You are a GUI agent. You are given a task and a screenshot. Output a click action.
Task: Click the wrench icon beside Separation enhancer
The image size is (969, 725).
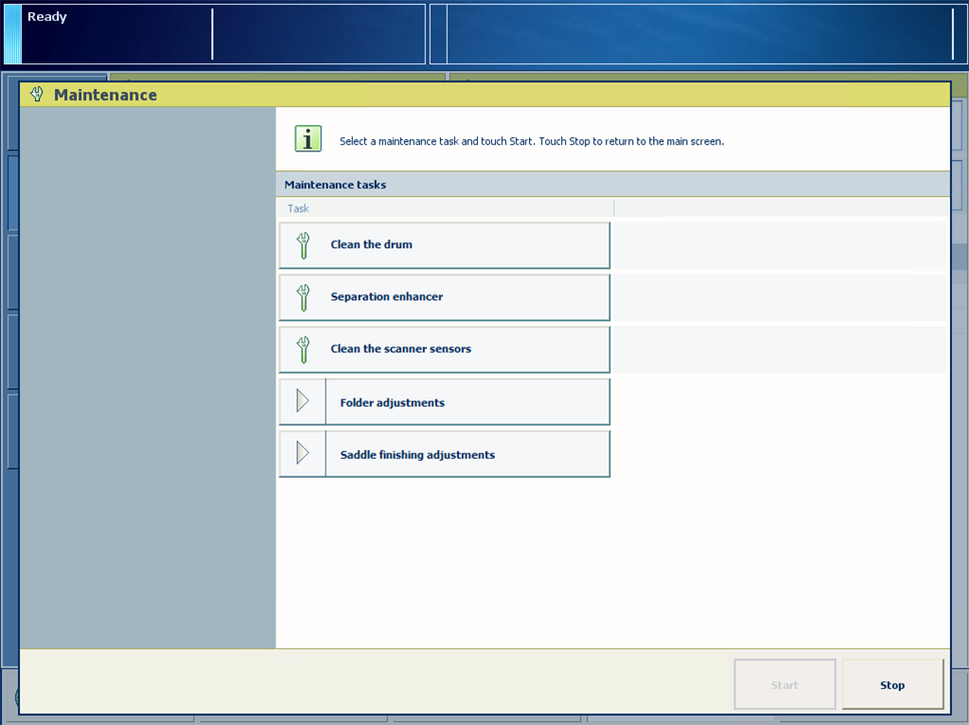coord(303,297)
